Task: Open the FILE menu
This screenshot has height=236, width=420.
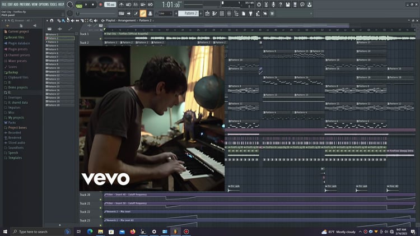Action: point(4,4)
